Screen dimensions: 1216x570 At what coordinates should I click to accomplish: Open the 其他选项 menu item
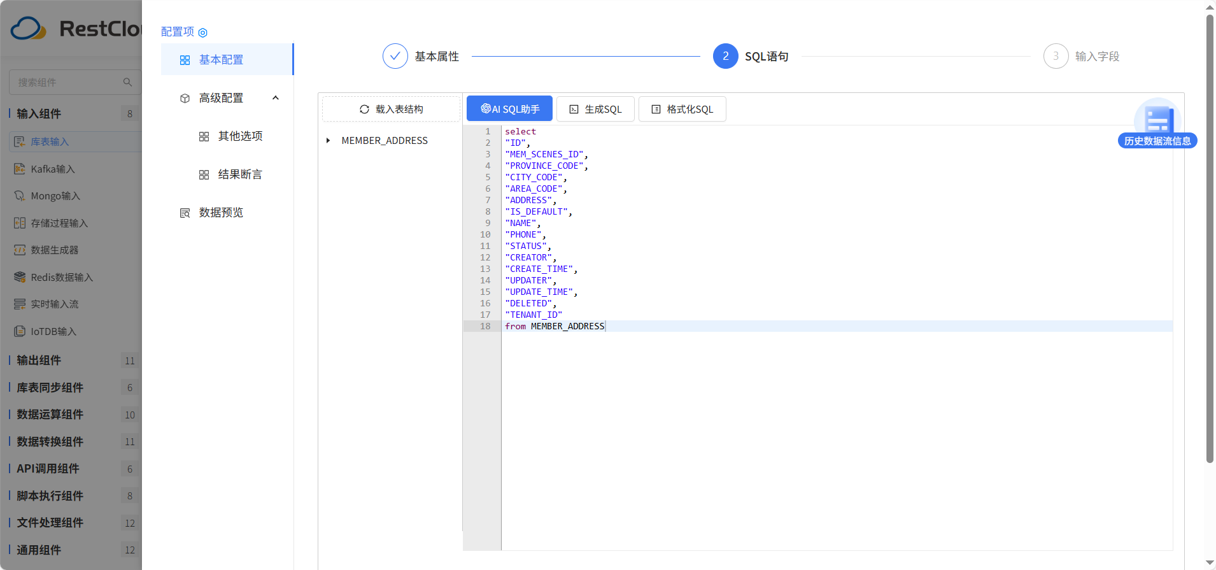[227, 136]
